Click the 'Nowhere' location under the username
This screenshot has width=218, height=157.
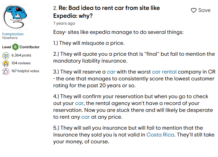10,38
